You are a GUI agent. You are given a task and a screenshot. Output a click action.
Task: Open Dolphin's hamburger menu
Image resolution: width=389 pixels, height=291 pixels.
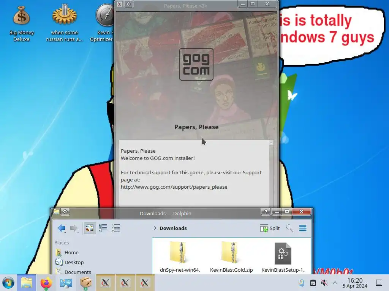303,228
